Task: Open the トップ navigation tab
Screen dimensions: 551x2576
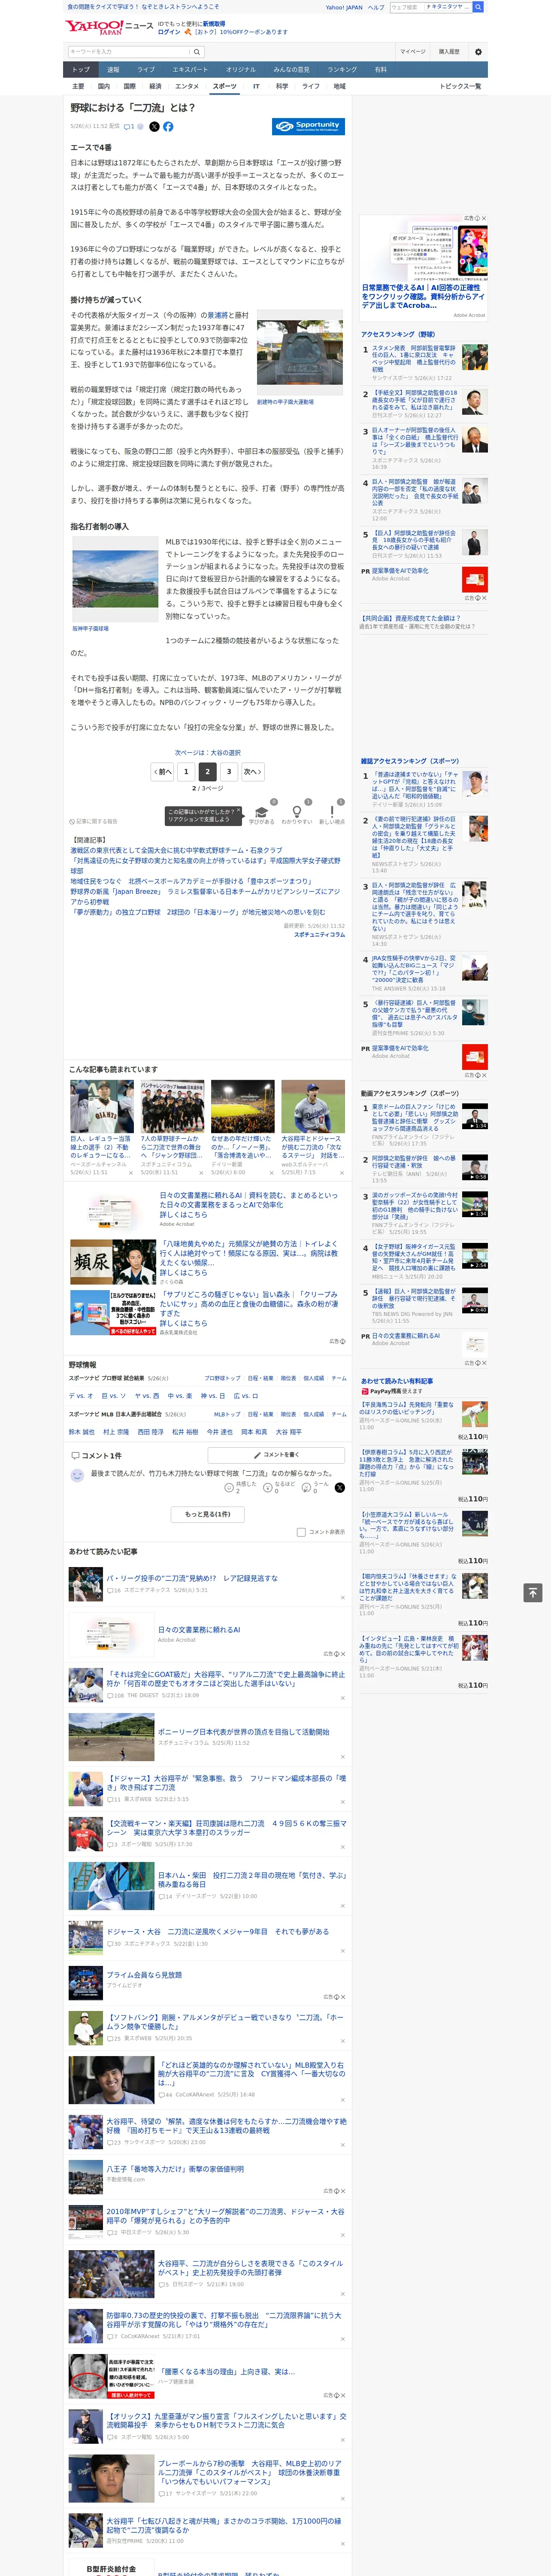Action: pyautogui.click(x=81, y=70)
